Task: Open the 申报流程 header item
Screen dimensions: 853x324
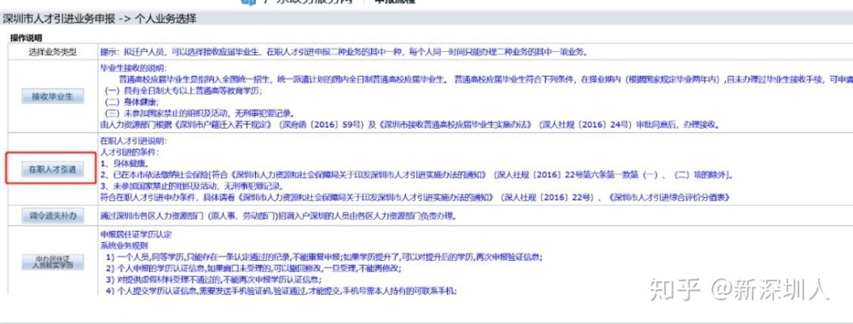Action: pyautogui.click(x=396, y=2)
